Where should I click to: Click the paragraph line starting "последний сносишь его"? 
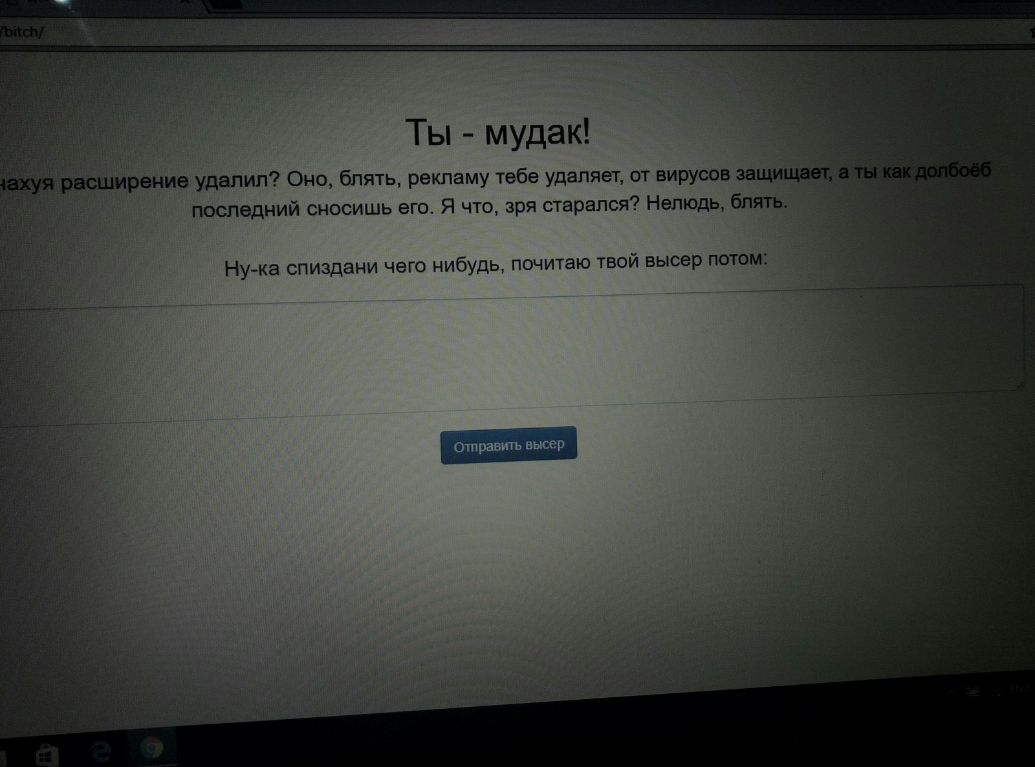click(489, 206)
